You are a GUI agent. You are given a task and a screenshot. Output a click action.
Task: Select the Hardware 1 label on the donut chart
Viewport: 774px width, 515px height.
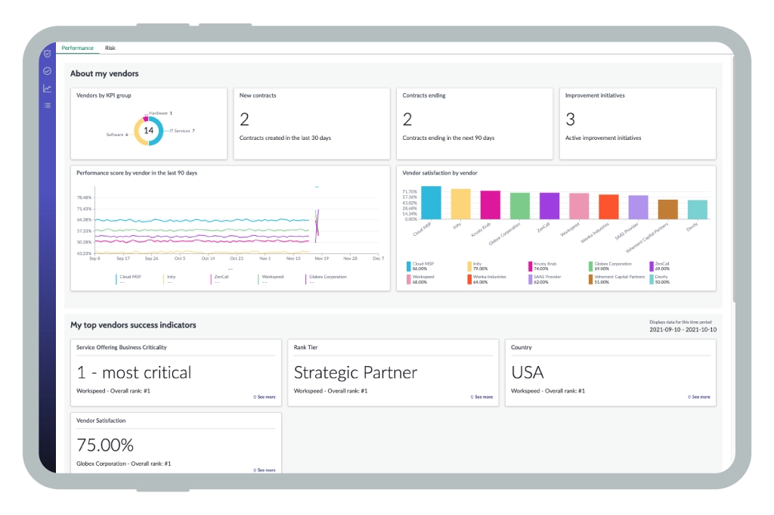160,113
